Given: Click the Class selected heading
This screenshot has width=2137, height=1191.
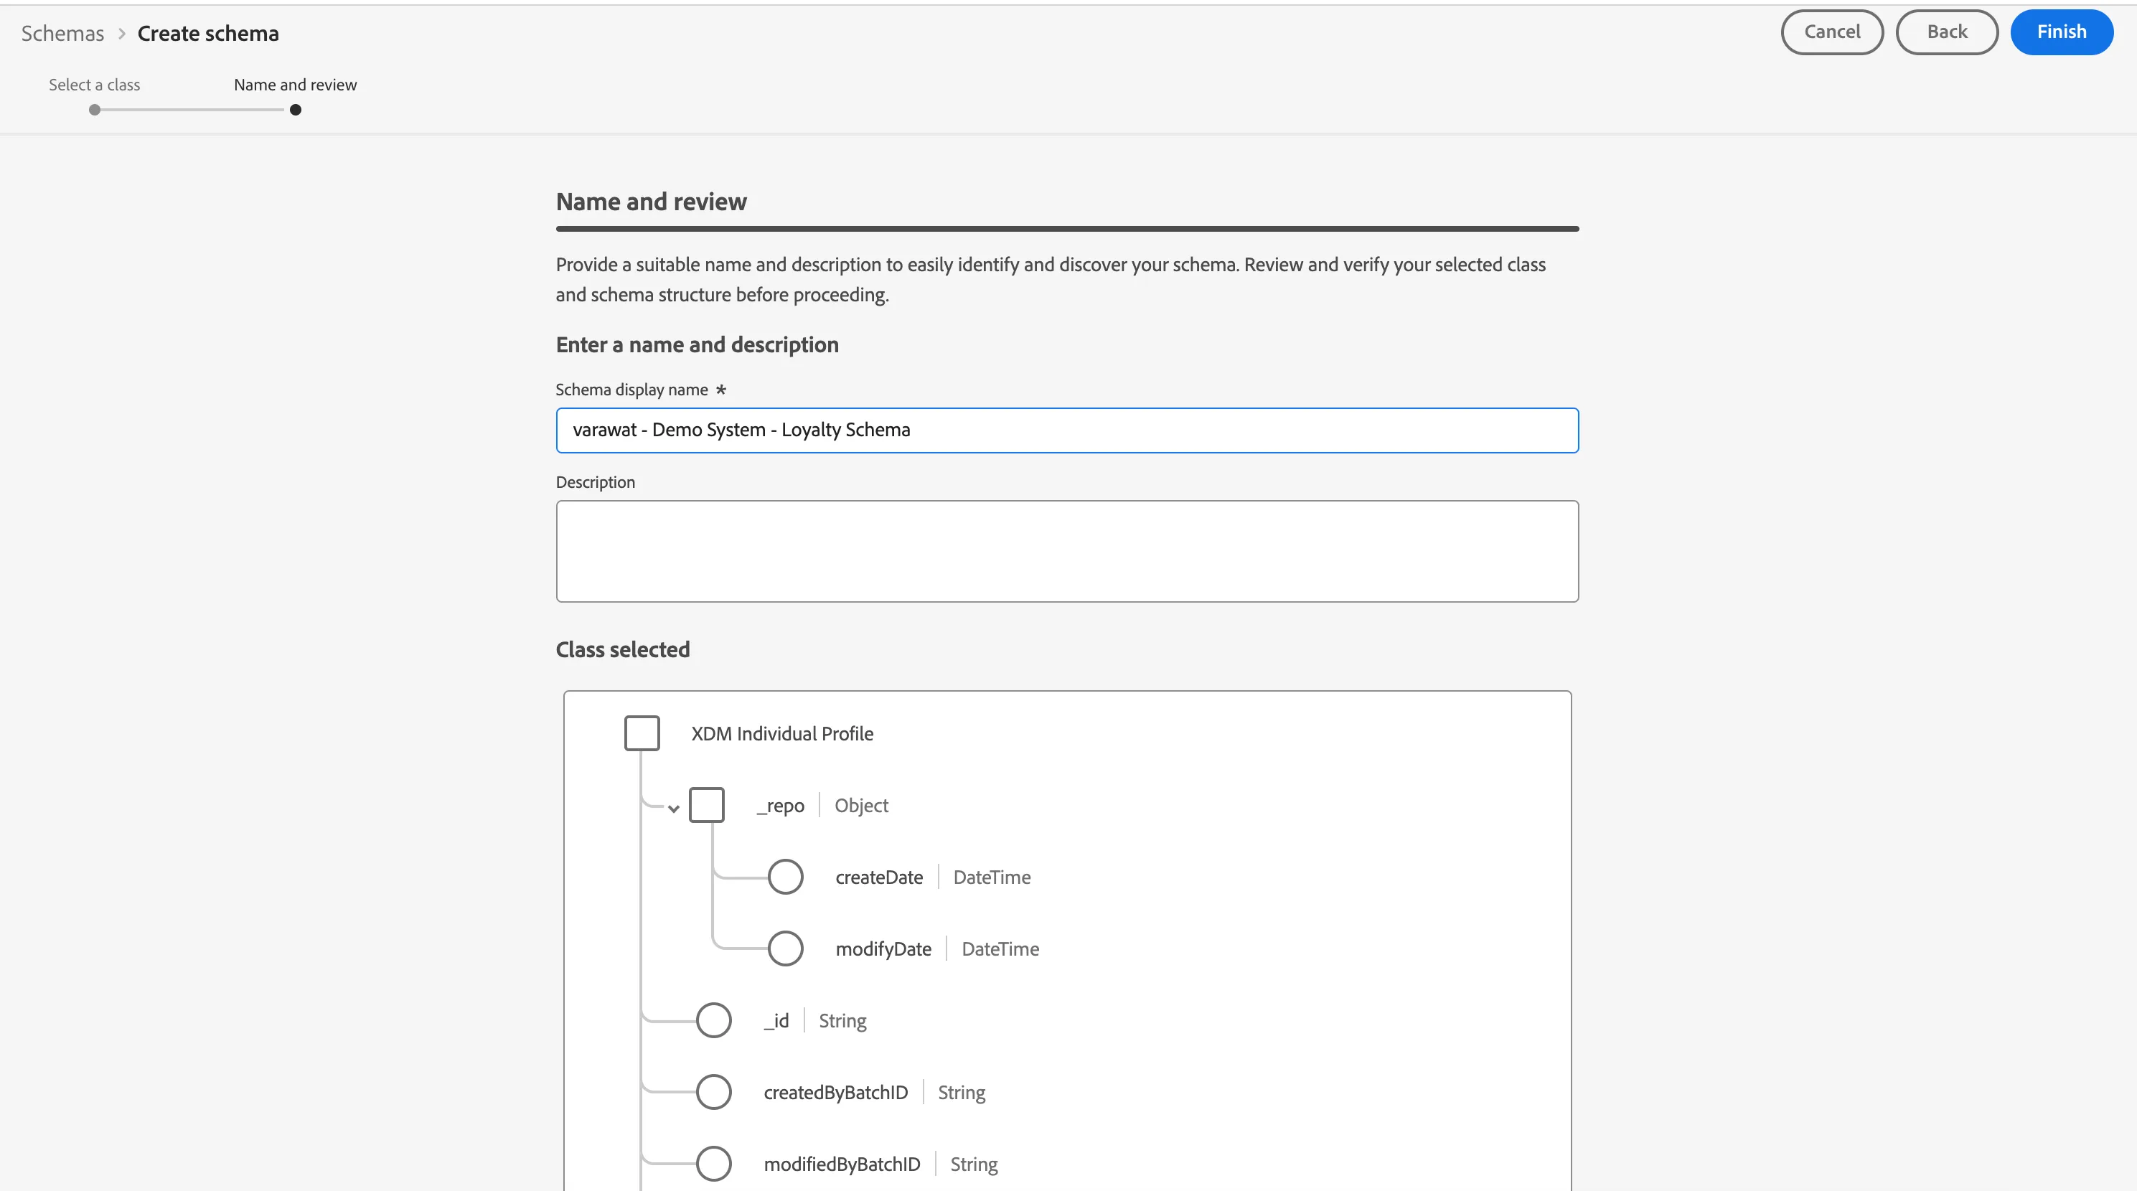Looking at the screenshot, I should coord(623,649).
